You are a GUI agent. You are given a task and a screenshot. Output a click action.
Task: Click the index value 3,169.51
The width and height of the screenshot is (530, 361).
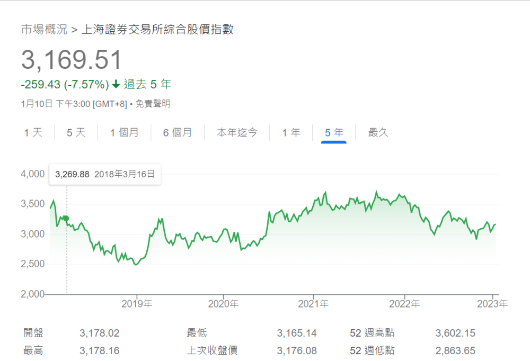tap(72, 60)
